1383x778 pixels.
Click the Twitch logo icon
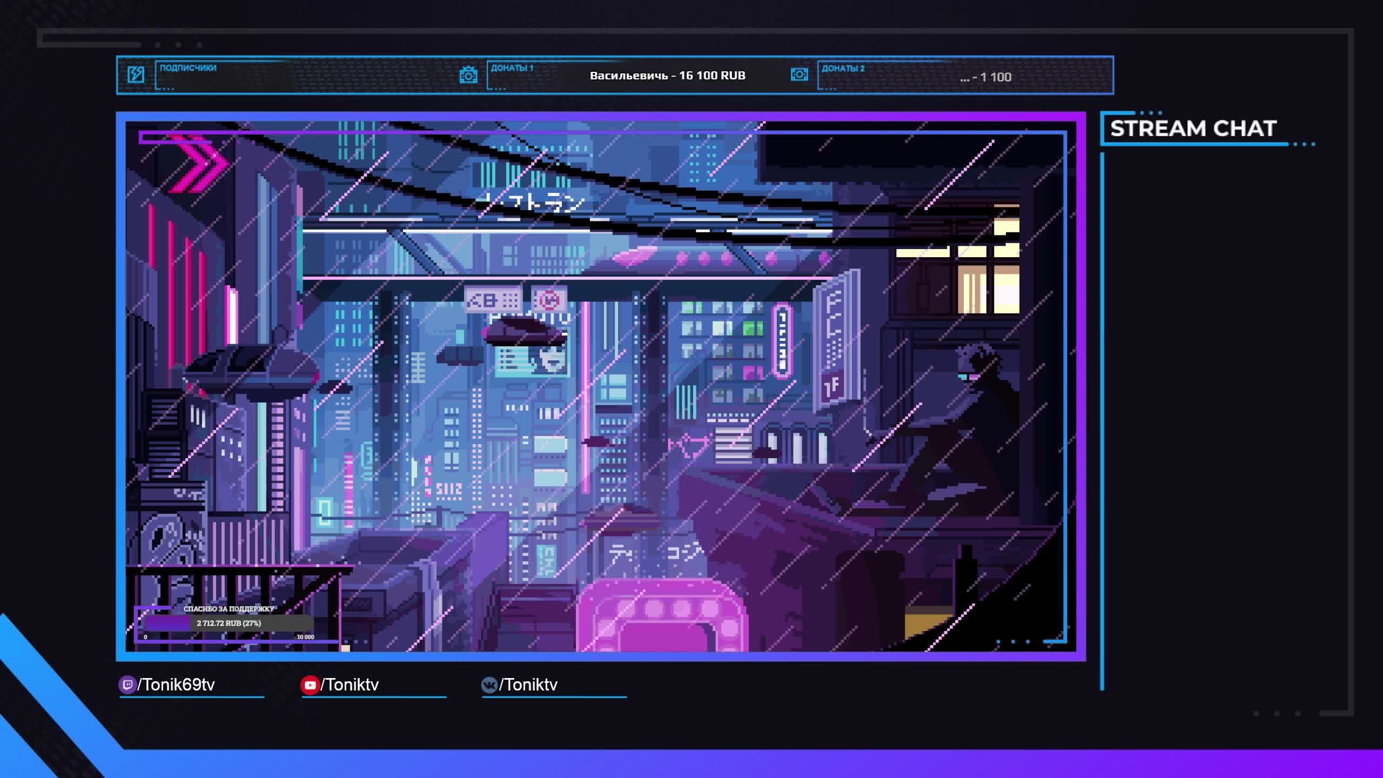127,685
